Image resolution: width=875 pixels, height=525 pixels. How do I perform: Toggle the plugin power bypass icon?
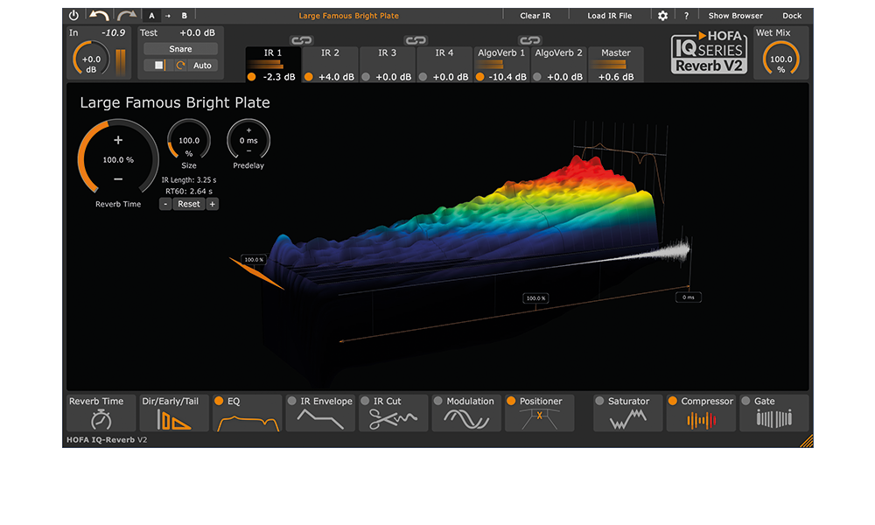coord(73,15)
